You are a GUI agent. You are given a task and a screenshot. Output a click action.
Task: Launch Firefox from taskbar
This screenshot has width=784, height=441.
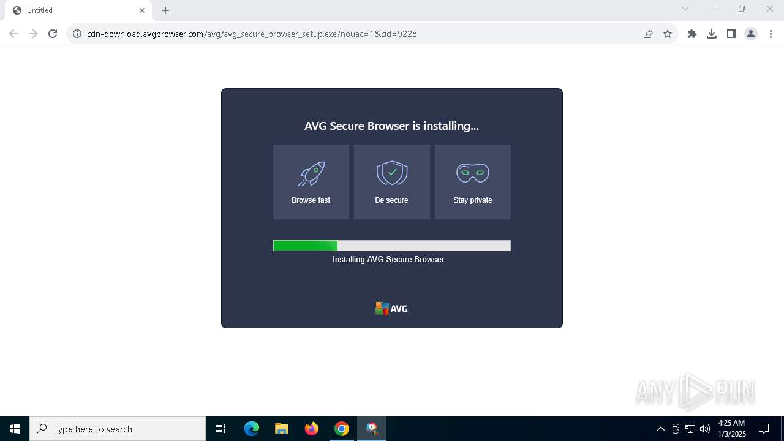(x=312, y=429)
